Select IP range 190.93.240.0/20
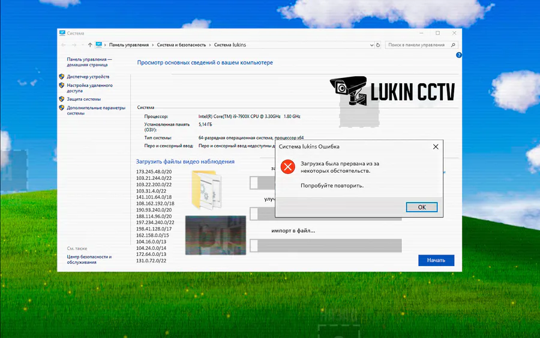This screenshot has width=540, height=338. tap(154, 210)
